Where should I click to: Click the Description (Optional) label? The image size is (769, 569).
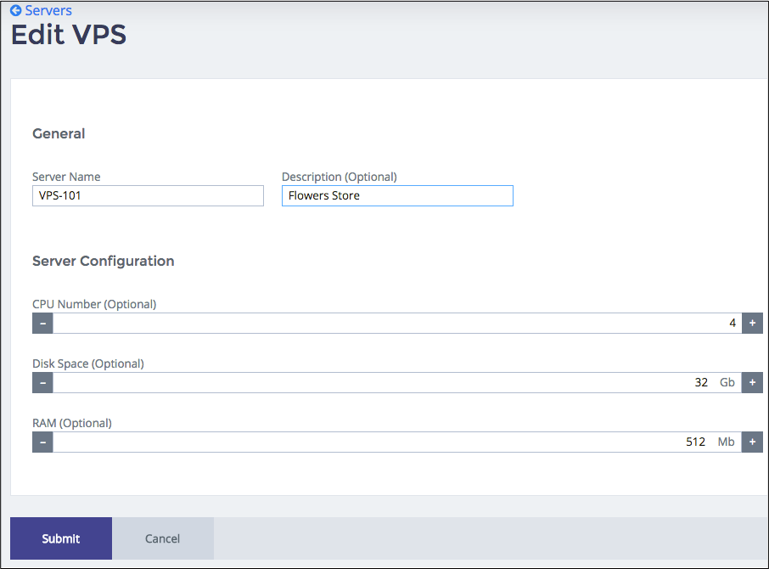click(x=339, y=177)
